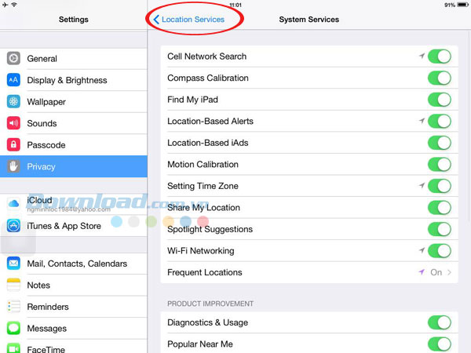Open Frequent Locations disclosure chevron
471x353 pixels.
coord(449,272)
